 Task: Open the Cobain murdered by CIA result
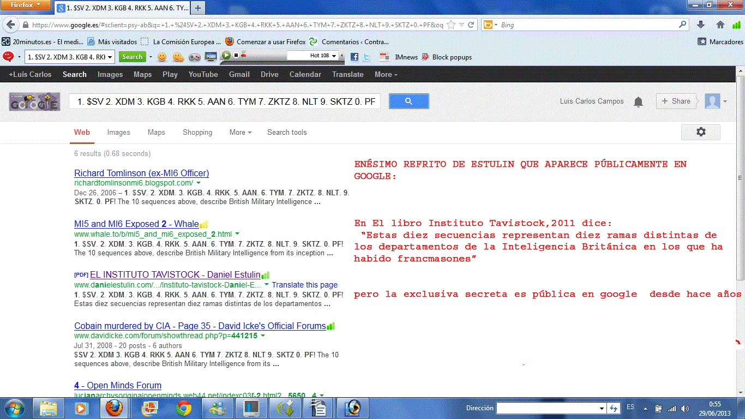click(x=200, y=326)
